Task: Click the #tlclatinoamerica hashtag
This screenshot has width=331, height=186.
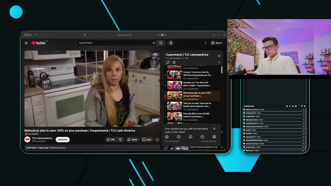Action: click(x=58, y=148)
